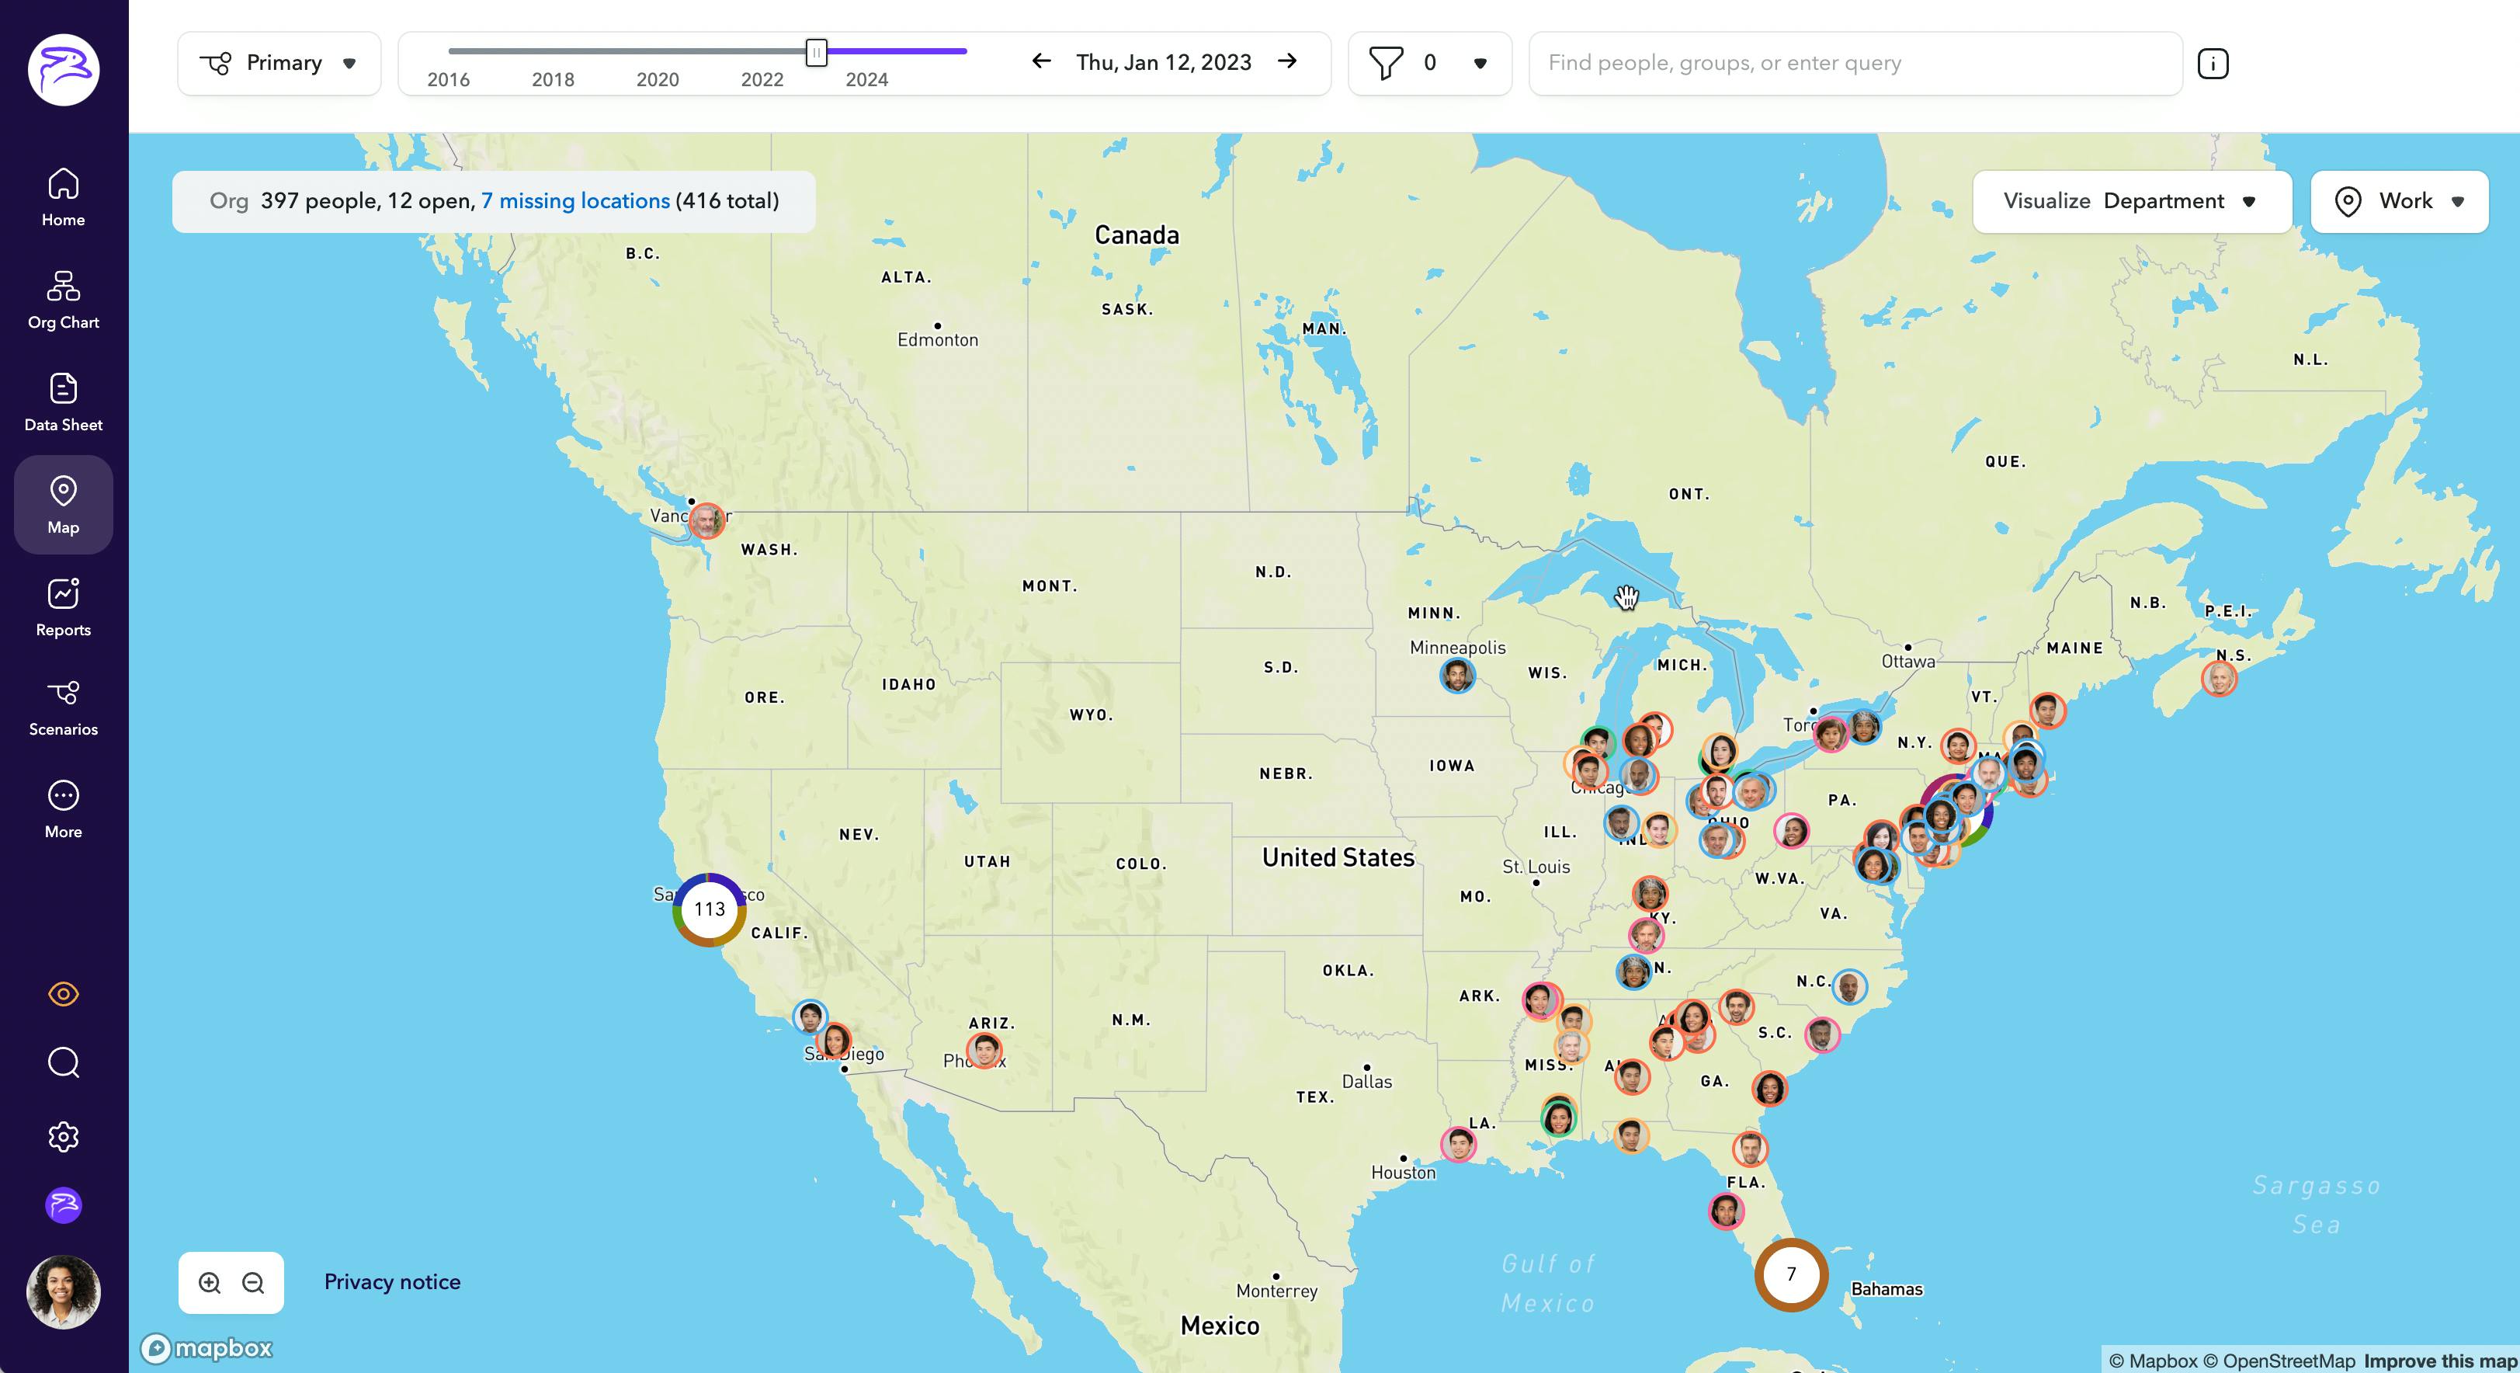Expand the Primary scenario dropdown
The width and height of the screenshot is (2520, 1373).
(x=279, y=64)
